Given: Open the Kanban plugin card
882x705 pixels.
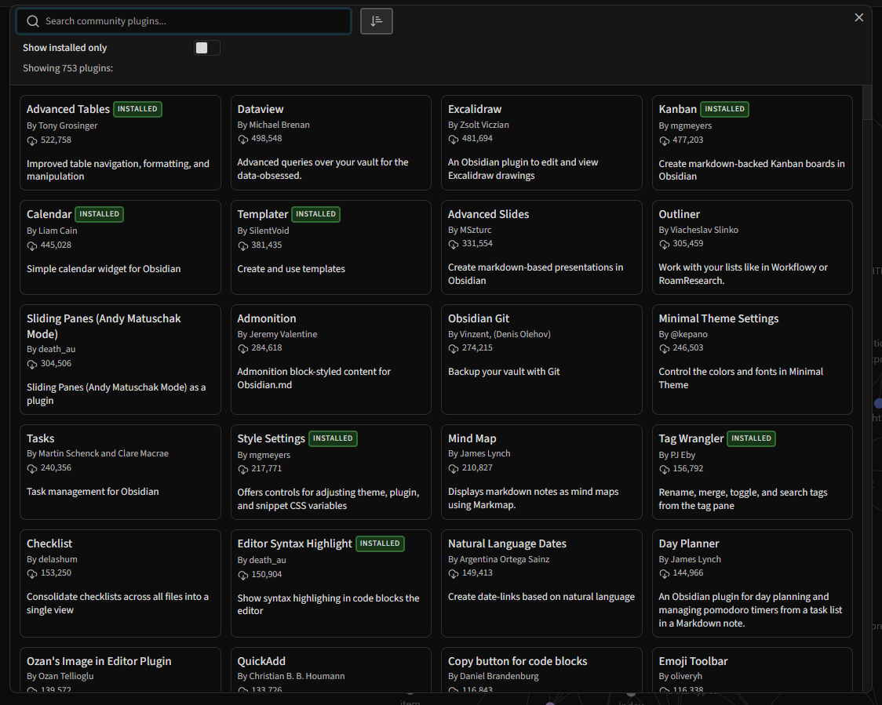Looking at the screenshot, I should tap(752, 143).
